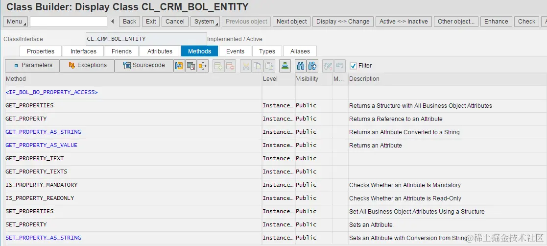
Task: Click the Exit button
Action: click(151, 22)
